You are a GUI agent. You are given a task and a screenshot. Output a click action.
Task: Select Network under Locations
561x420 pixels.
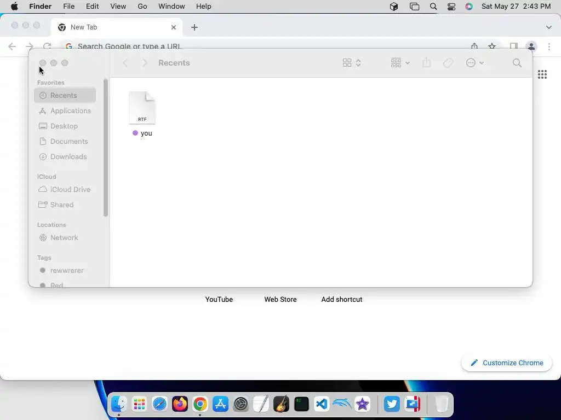click(65, 237)
